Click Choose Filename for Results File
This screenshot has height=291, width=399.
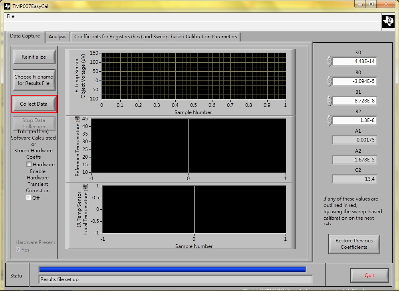pos(34,80)
